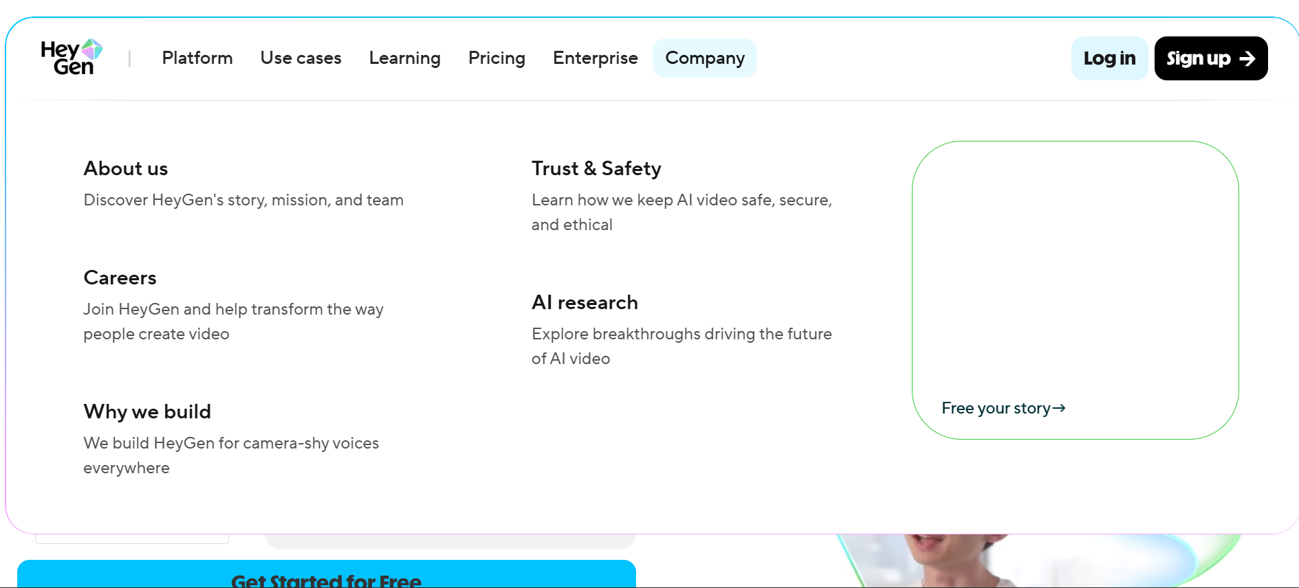The image size is (1299, 588).
Task: Open the AI research page
Action: tap(585, 303)
